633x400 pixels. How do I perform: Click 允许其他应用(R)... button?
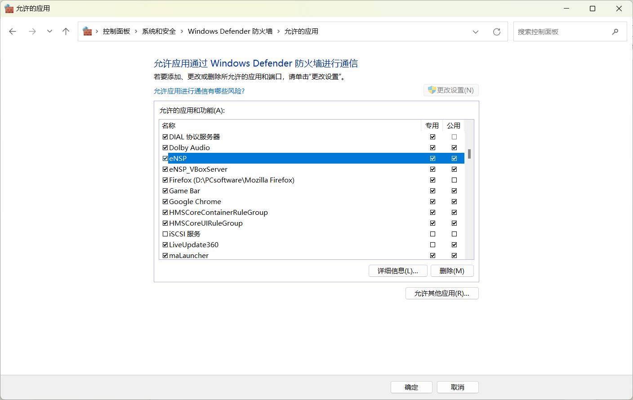point(442,293)
